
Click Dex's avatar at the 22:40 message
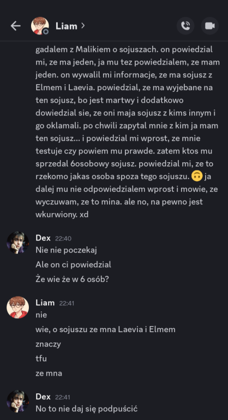[17, 242]
